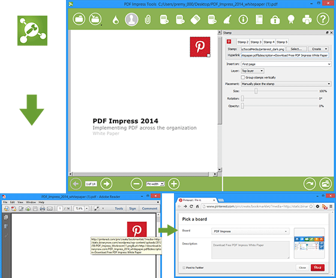The height and width of the screenshot is (278, 336).
Task: Click the Print icon in PDF Impress Tools
Action: coord(307,20)
